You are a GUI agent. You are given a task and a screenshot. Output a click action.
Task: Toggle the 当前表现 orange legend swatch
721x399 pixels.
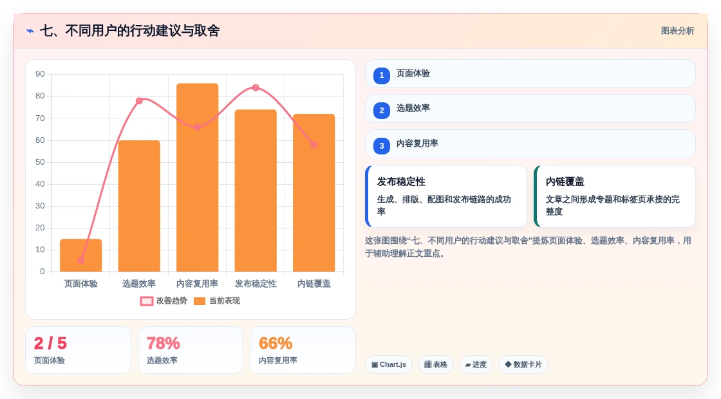(200, 301)
